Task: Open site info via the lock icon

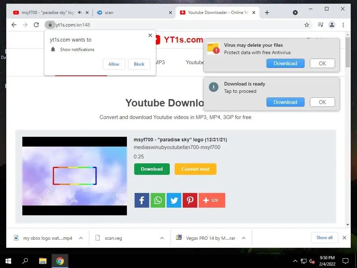Action: (x=50, y=25)
